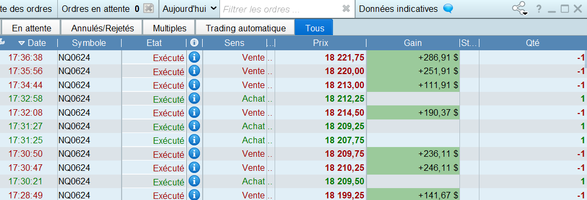Open the share icon menu
The height and width of the screenshot is (200, 587).
pyautogui.click(x=519, y=9)
